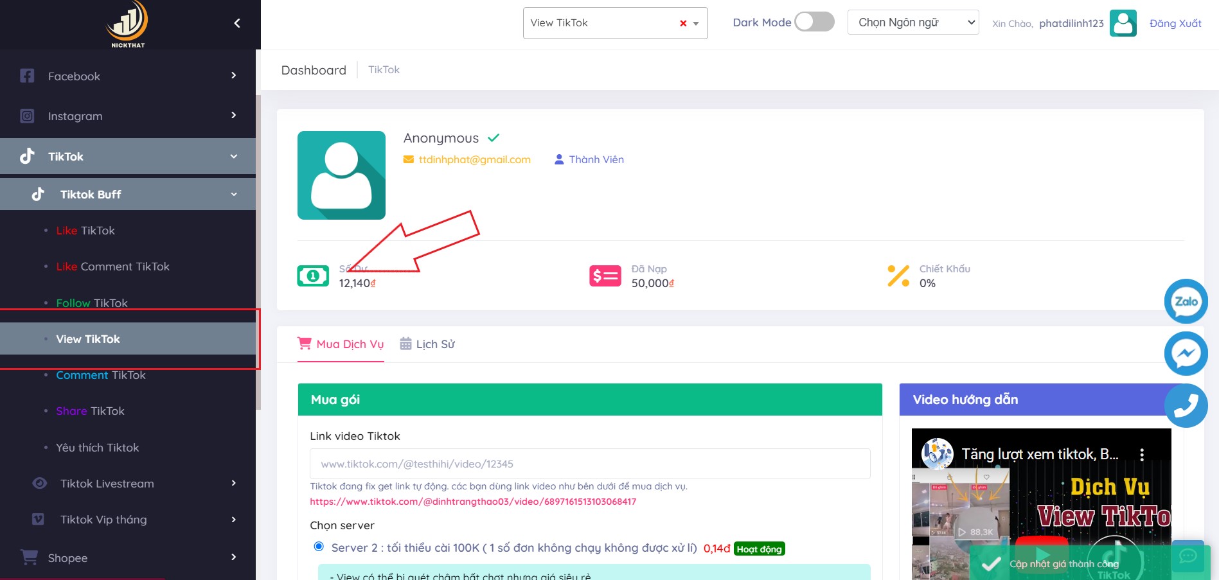The image size is (1219, 580).
Task: Click the NICKTHAT logo
Action: [x=128, y=24]
